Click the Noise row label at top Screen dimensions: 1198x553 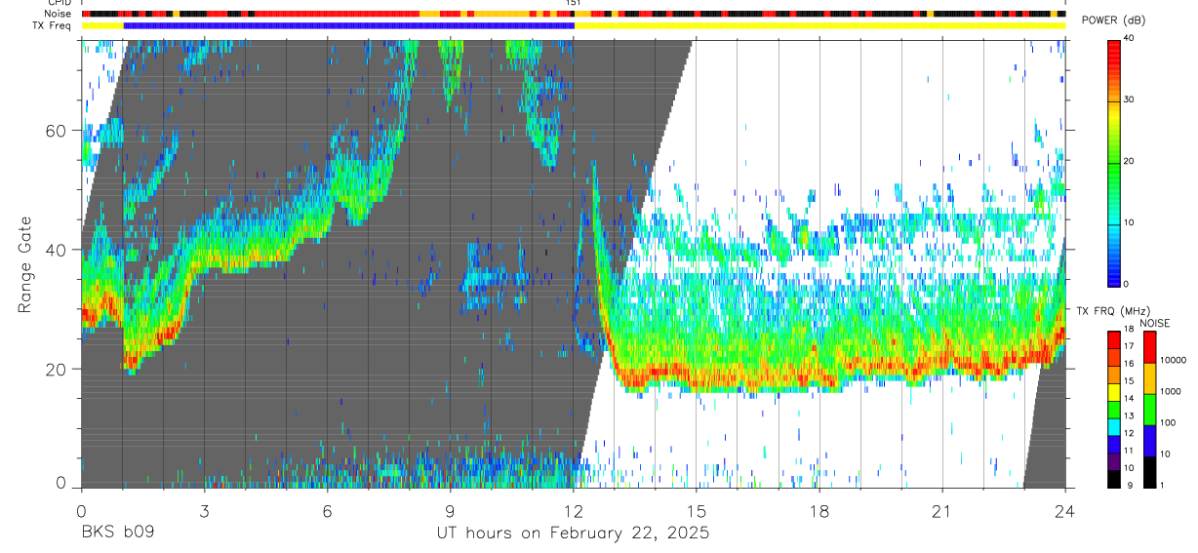(x=58, y=15)
